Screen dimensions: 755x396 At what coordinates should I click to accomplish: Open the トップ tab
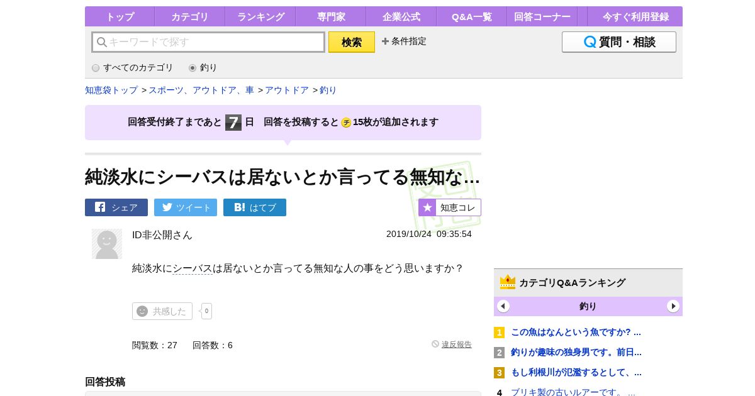[120, 16]
